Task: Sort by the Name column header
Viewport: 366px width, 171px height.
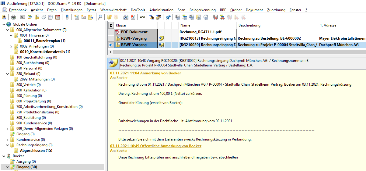Action: [x=207, y=25]
